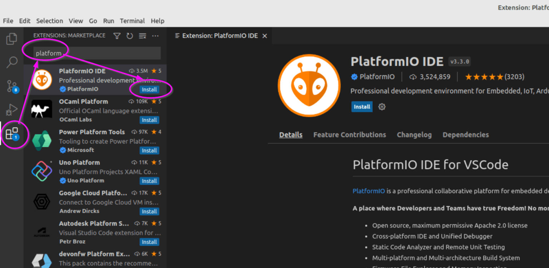Switch to the Dependencies tab
Screen dimensions: 549x268
coord(465,135)
